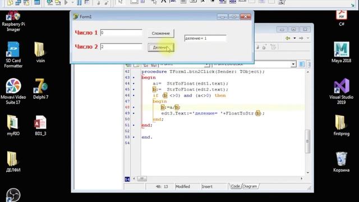Toggle the breakpoint gutter dot on line 51
The width and height of the screenshot is (359, 202).
134,125
